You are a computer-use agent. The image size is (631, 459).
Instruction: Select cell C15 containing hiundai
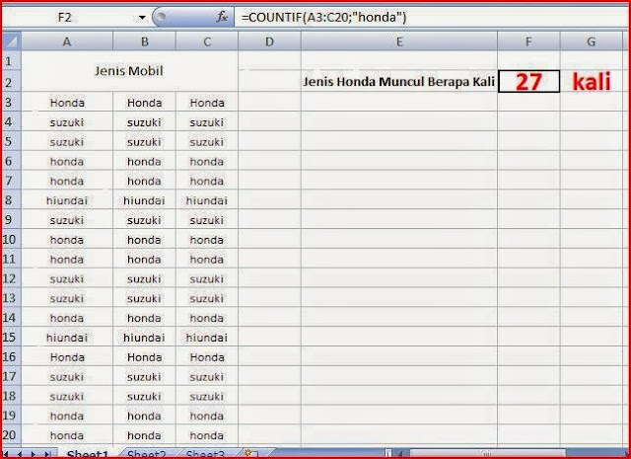point(207,338)
